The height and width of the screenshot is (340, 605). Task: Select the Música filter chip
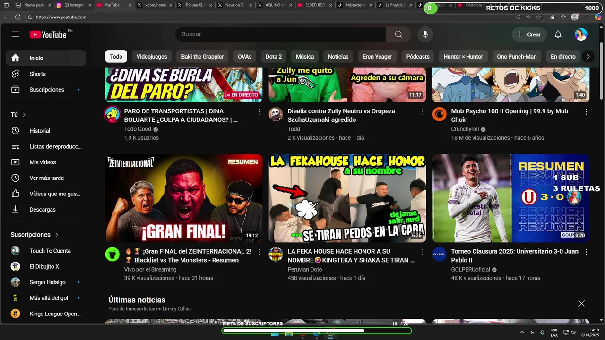coord(305,57)
